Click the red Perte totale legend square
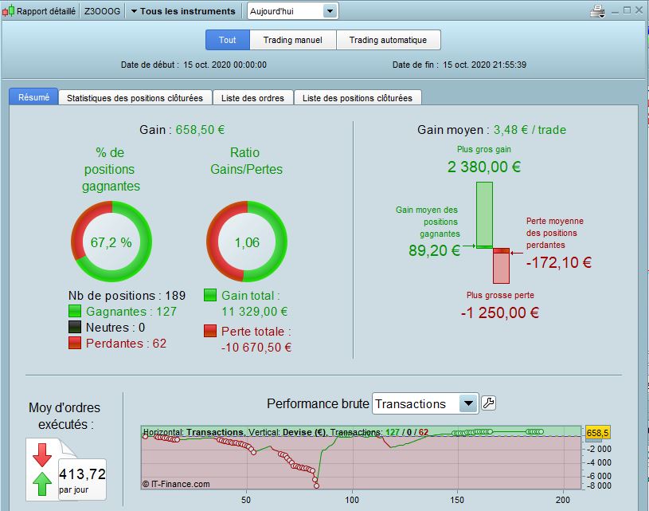649x511 pixels. point(210,331)
